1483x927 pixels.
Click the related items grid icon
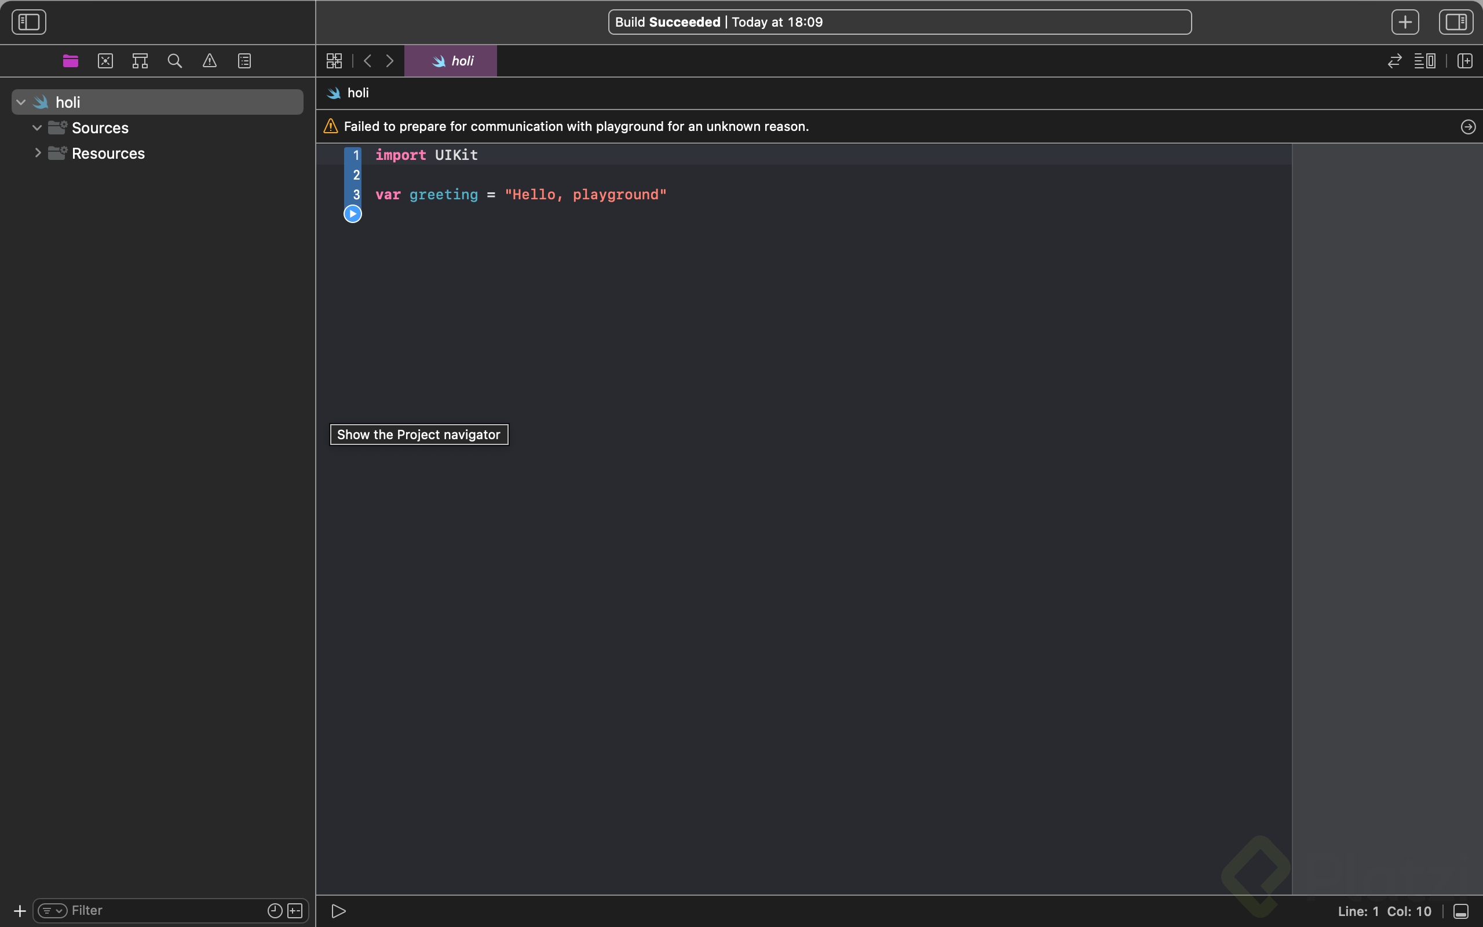pos(334,61)
